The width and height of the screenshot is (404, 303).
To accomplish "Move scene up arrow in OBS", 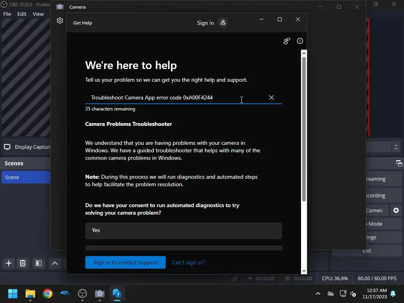I will [54, 263].
